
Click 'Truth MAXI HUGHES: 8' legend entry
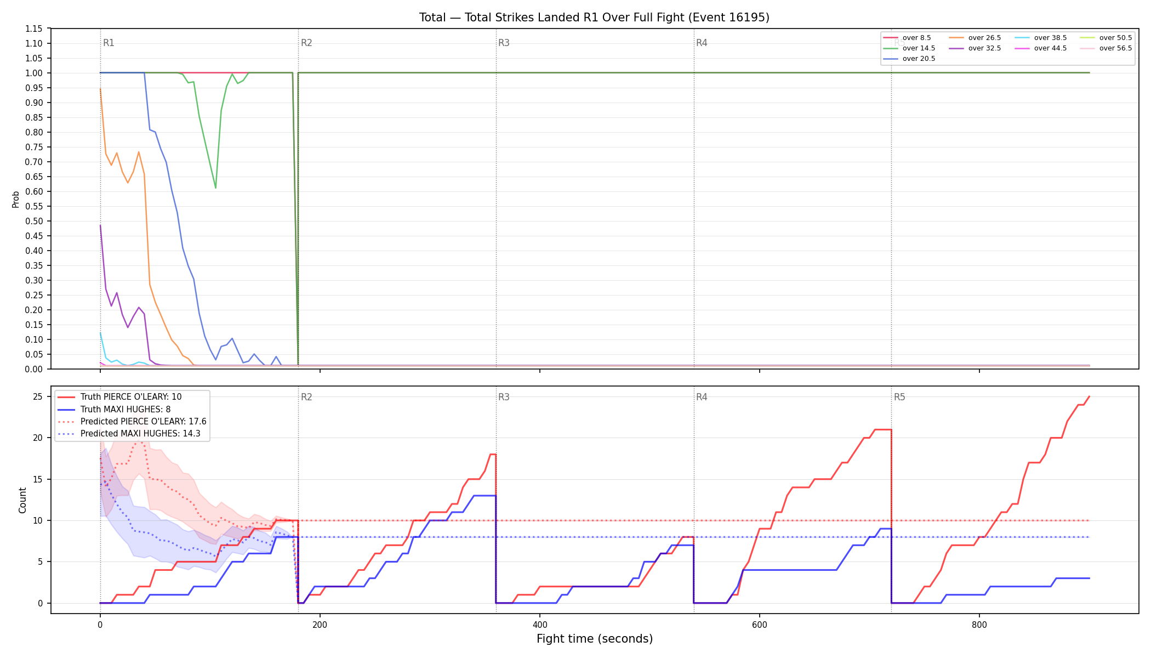pos(114,409)
